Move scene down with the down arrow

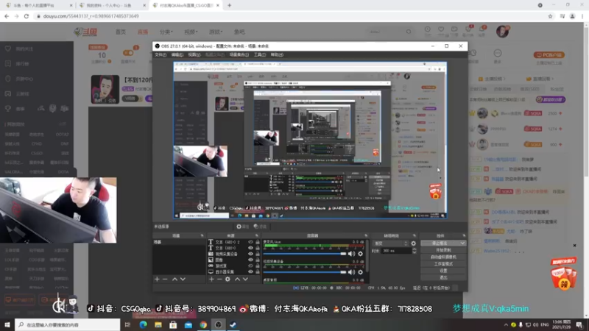point(183,280)
